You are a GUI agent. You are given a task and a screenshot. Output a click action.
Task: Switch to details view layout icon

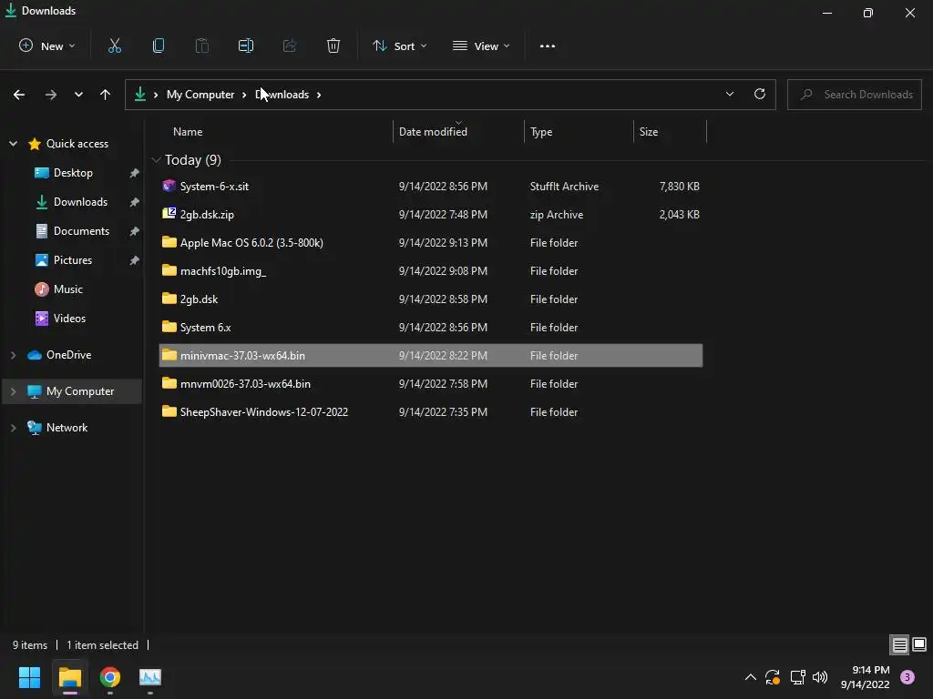[899, 645]
